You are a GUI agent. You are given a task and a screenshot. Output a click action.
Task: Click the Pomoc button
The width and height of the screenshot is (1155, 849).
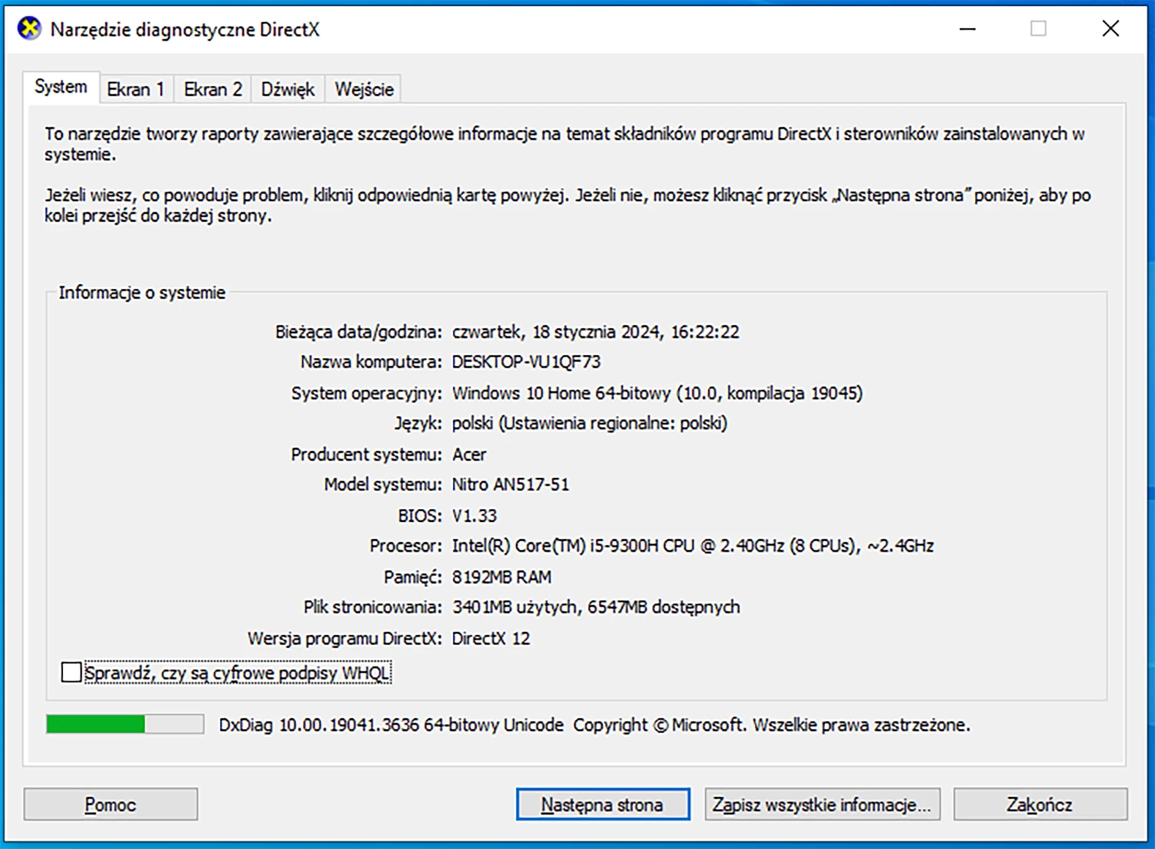click(x=111, y=804)
